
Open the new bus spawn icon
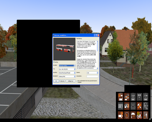coord(121,97)
